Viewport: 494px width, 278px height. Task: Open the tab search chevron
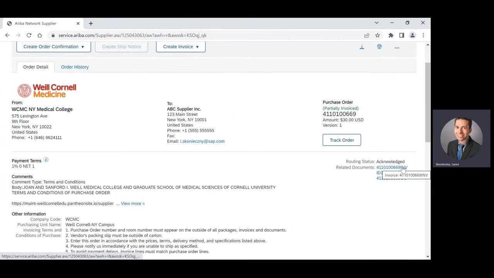click(377, 23)
